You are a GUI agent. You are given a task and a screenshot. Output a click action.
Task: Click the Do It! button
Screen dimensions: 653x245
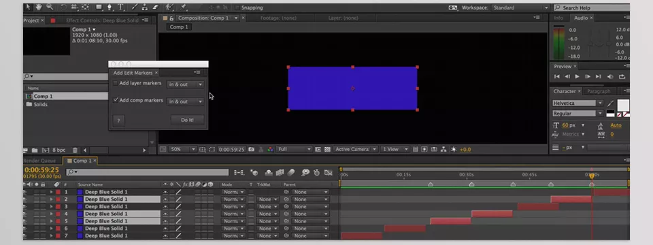click(x=188, y=120)
